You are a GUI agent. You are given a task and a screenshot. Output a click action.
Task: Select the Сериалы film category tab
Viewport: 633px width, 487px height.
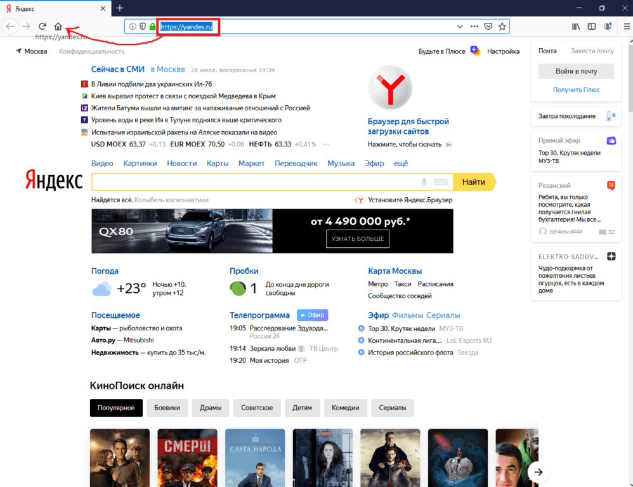point(393,408)
